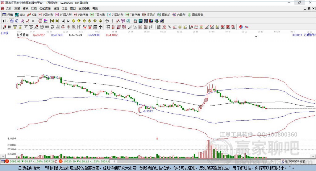The width and height of the screenshot is (316, 171).
Task: Restore the inner chart document window
Action: point(309,8)
